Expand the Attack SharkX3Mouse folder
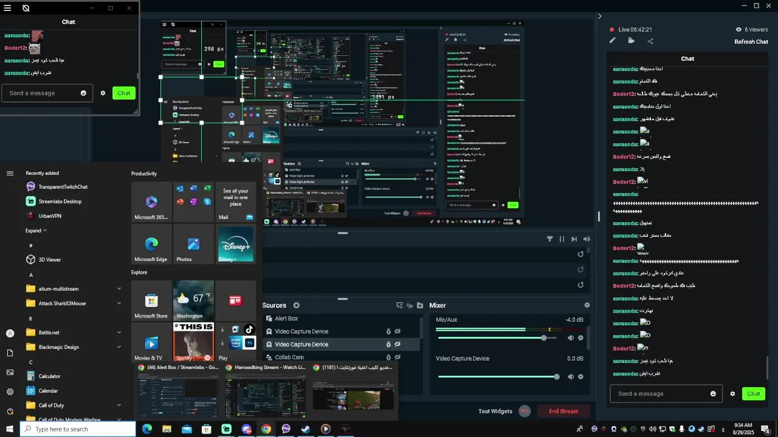 click(119, 303)
